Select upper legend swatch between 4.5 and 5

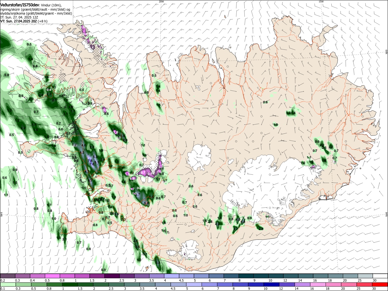186,276
